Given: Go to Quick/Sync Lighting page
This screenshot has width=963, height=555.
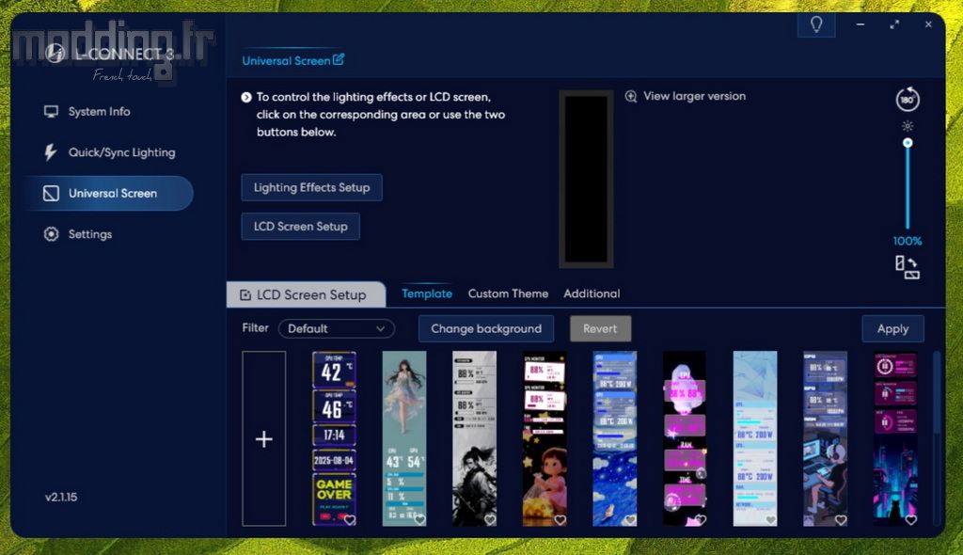Looking at the screenshot, I should (x=121, y=152).
